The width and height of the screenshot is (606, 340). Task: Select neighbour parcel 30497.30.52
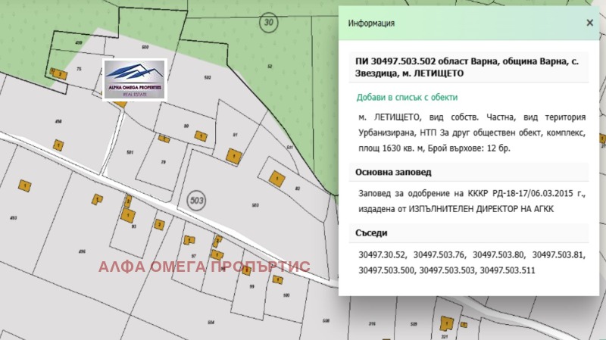click(383, 255)
